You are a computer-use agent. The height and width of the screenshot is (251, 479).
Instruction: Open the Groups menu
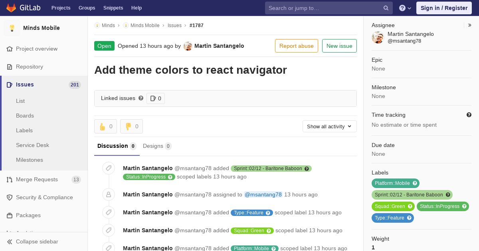[87, 8]
